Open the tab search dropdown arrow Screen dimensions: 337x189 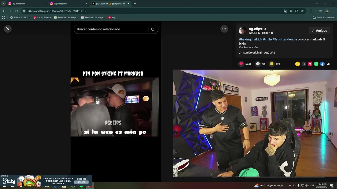(3, 4)
